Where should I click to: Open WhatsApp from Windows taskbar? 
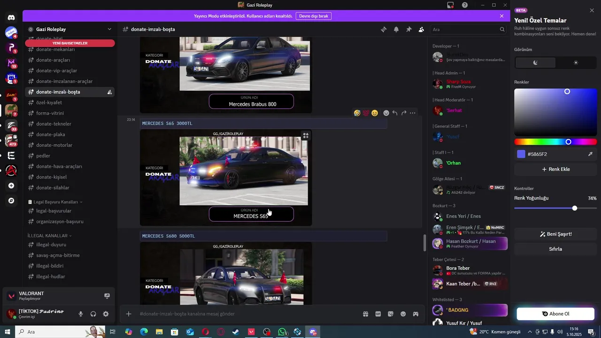[282, 332]
